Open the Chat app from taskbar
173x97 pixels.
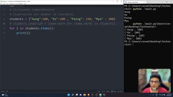click(x=81, y=95)
